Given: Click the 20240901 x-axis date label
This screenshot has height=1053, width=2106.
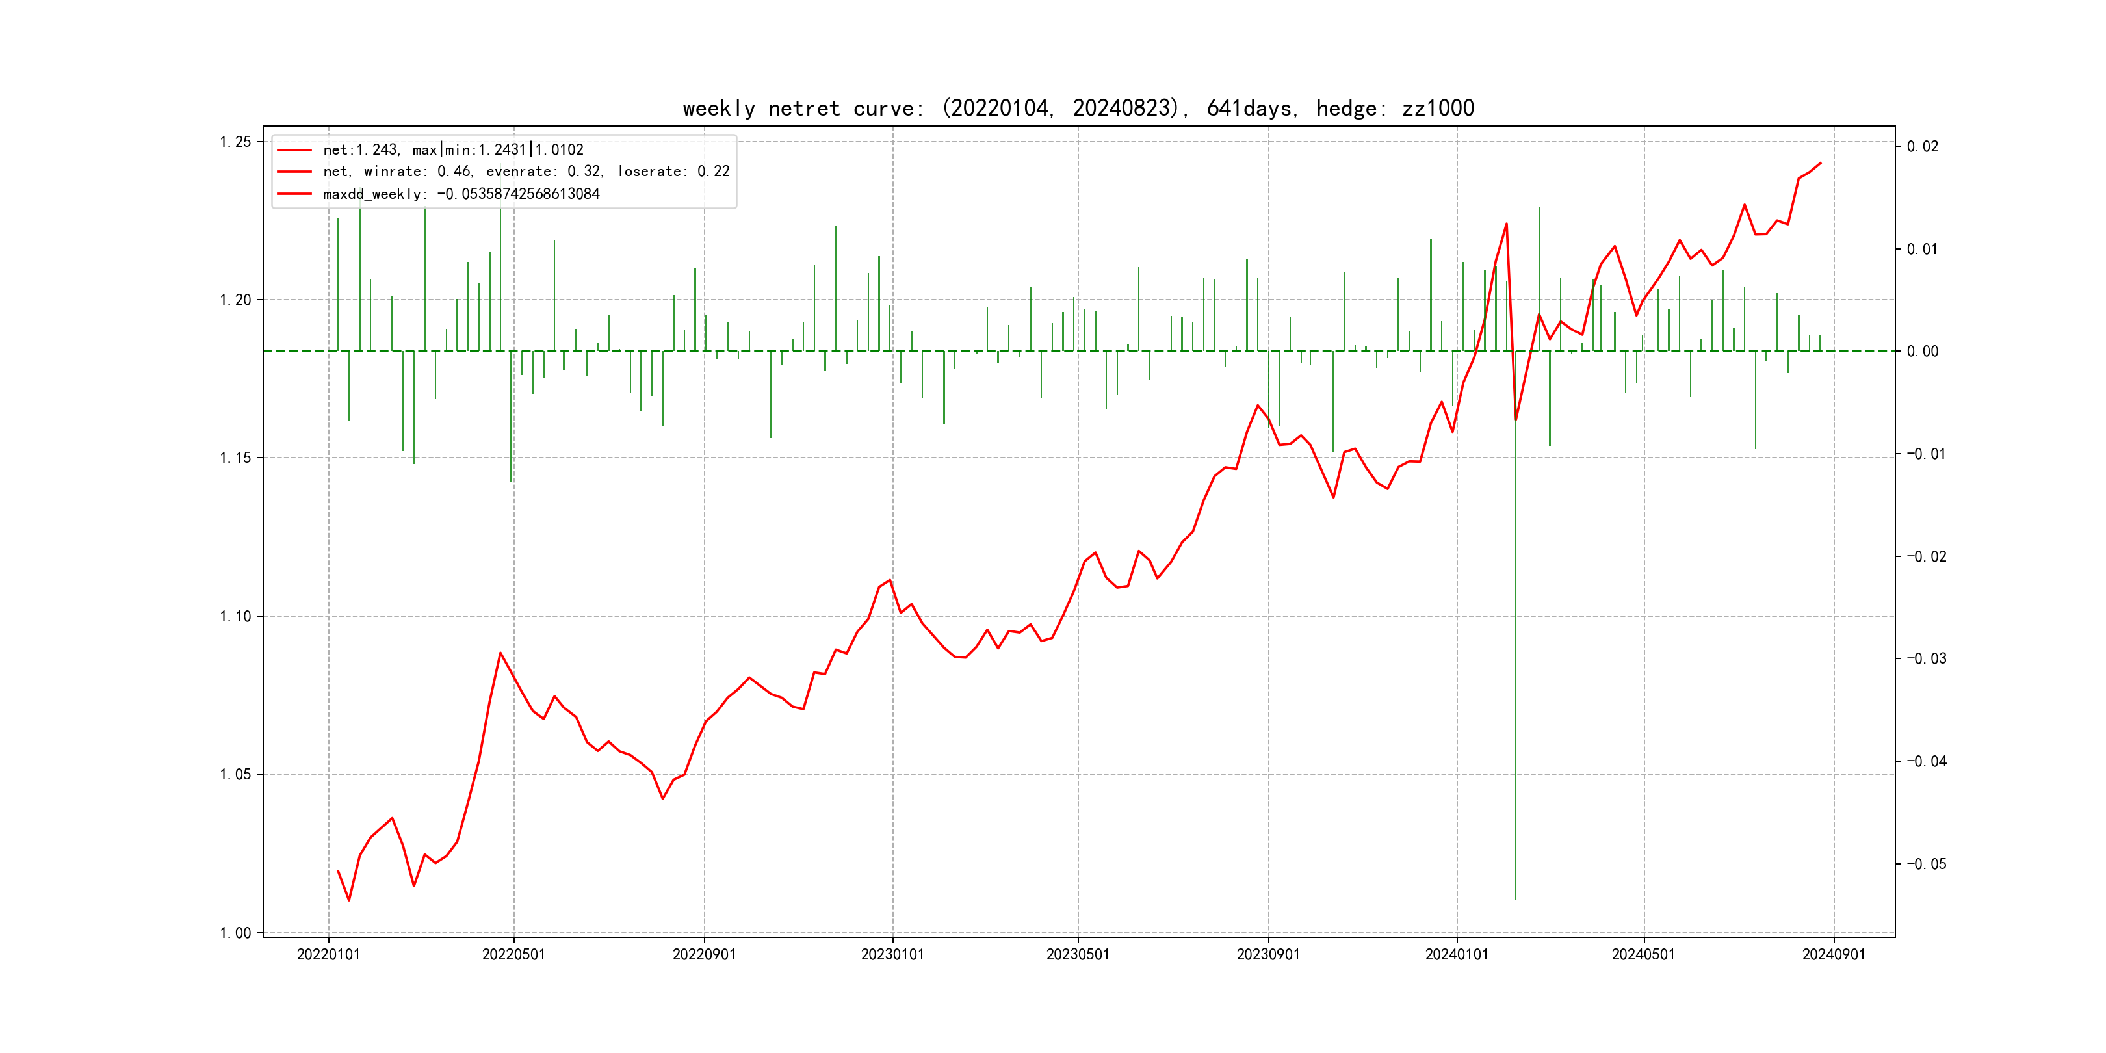Looking at the screenshot, I should pos(1833,954).
